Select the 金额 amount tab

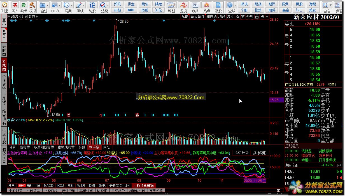coord(82,147)
